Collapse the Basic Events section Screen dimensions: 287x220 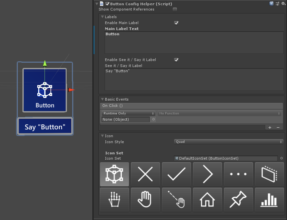pyautogui.click(x=102, y=99)
